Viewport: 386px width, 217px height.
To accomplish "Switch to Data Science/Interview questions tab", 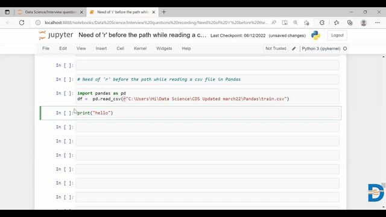I will tap(51, 12).
